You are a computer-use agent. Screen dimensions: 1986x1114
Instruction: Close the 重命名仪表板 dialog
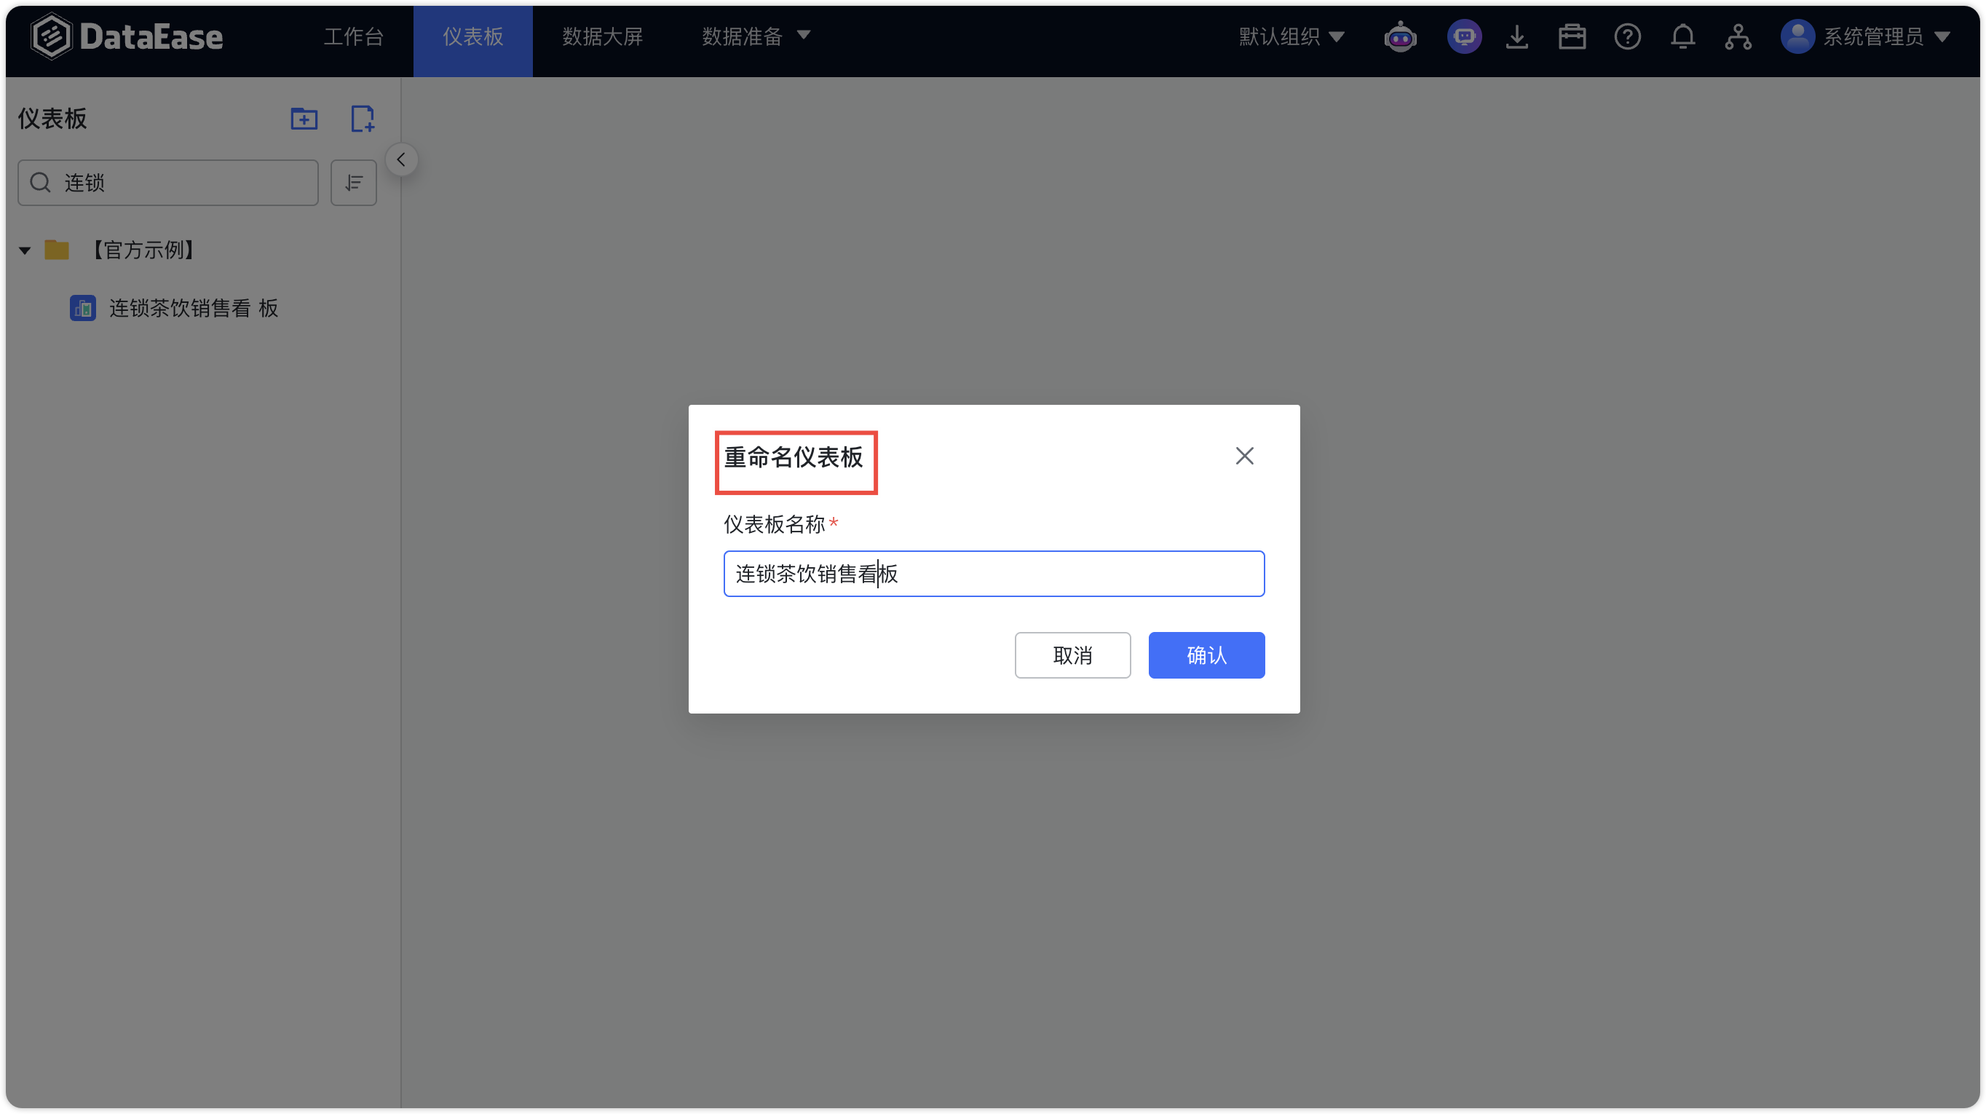point(1244,456)
